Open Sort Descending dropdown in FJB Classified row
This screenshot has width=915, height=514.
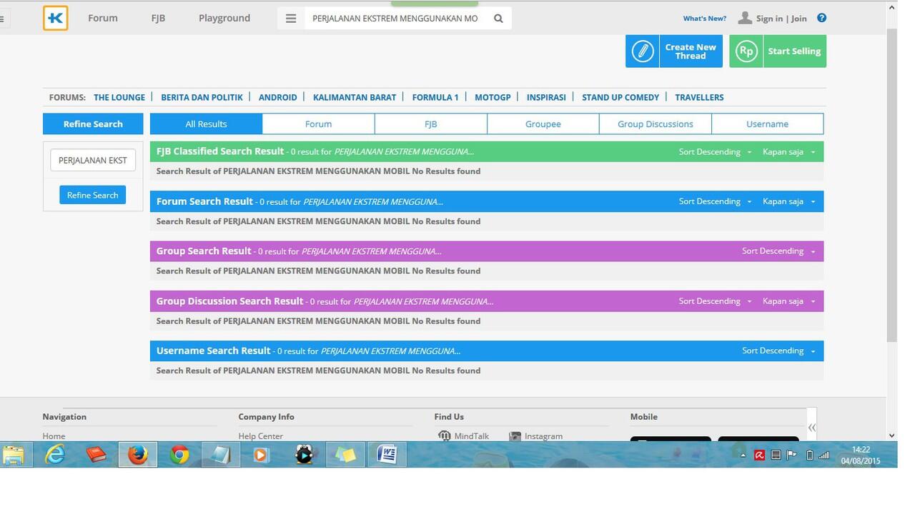[715, 151]
